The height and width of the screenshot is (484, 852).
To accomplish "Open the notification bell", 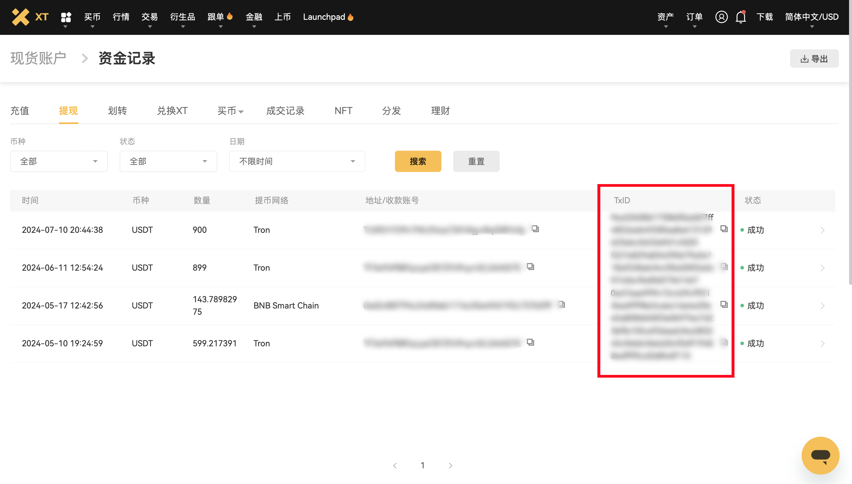I will pos(740,17).
